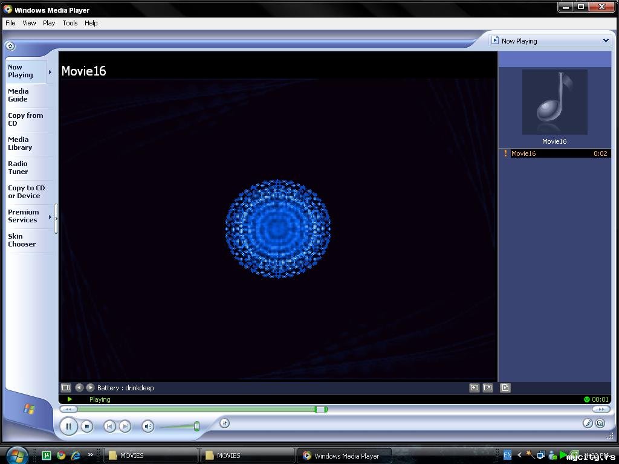The height and width of the screenshot is (464, 619).
Task: Go to the previous track
Action: (x=109, y=426)
